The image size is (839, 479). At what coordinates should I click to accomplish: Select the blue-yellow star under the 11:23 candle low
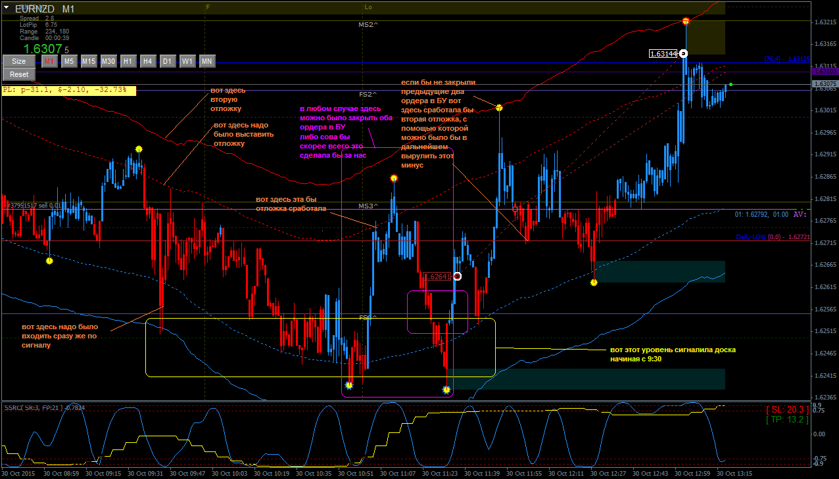pos(446,390)
